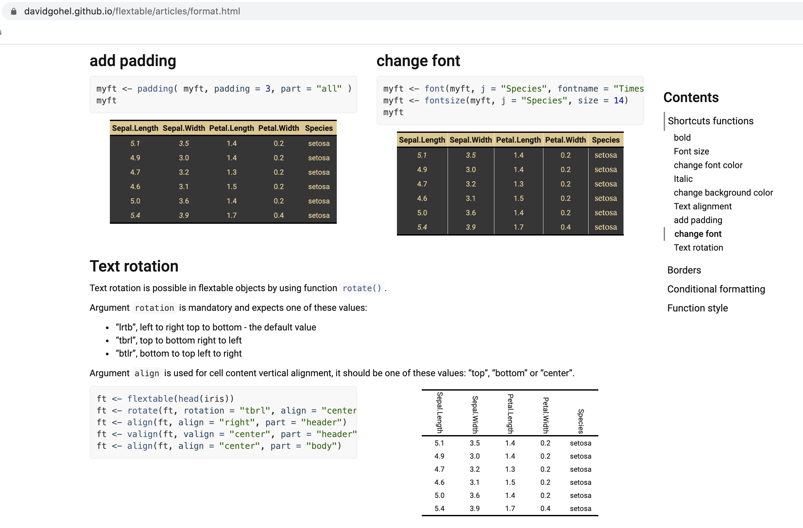Select change font in the contents
This screenshot has width=803, height=528.
pyautogui.click(x=697, y=234)
